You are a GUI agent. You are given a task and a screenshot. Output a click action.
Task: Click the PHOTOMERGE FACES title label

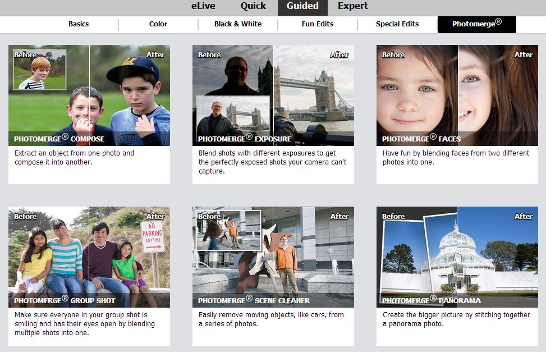pos(421,138)
